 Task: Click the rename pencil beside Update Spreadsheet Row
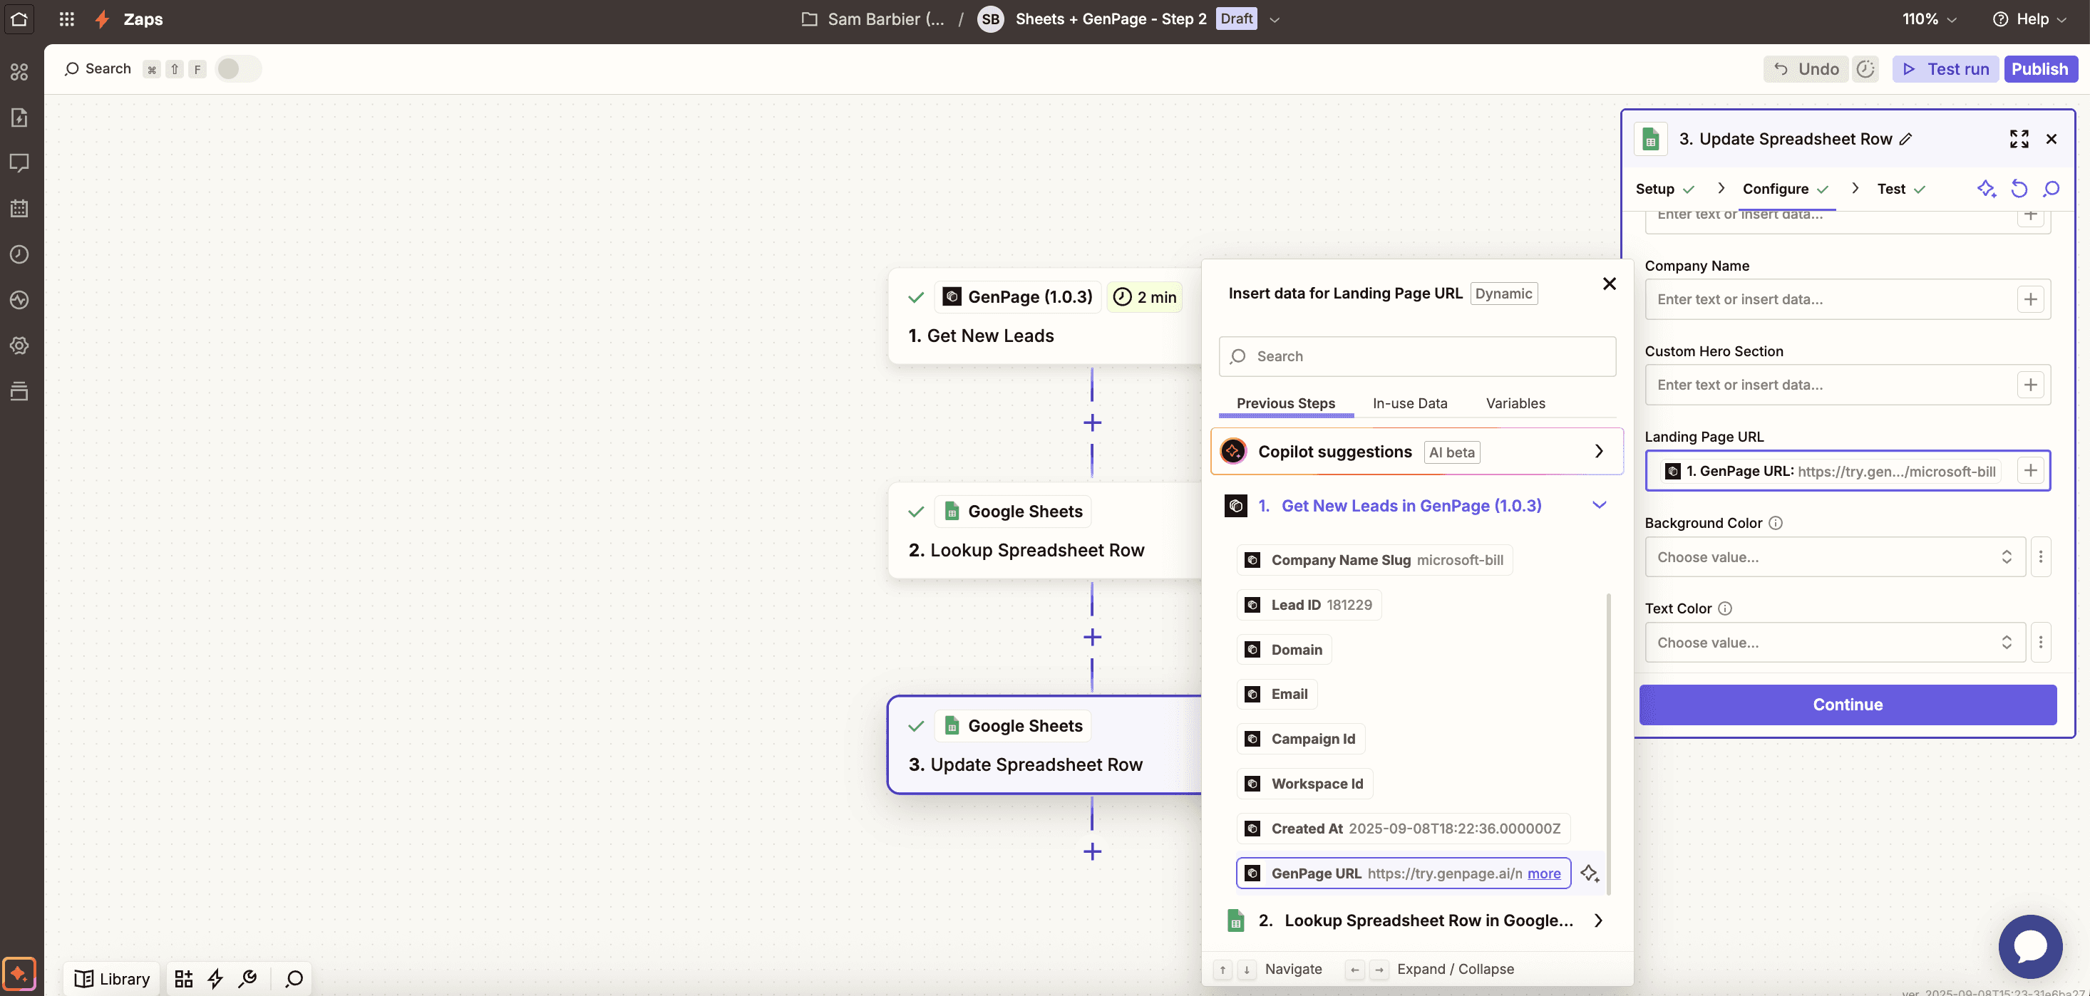(1906, 139)
